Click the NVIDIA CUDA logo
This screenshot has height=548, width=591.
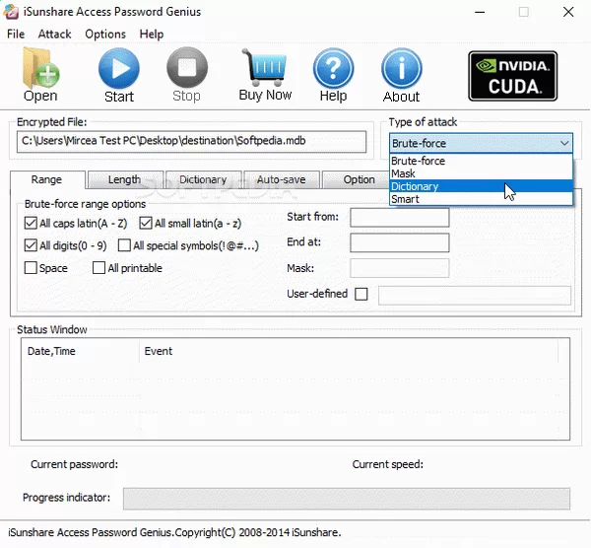512,76
